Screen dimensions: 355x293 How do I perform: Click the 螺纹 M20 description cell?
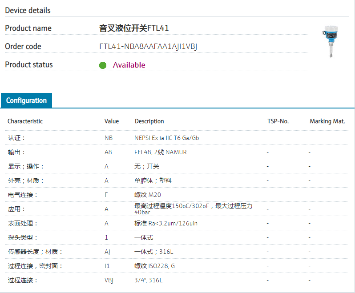pos(147,195)
